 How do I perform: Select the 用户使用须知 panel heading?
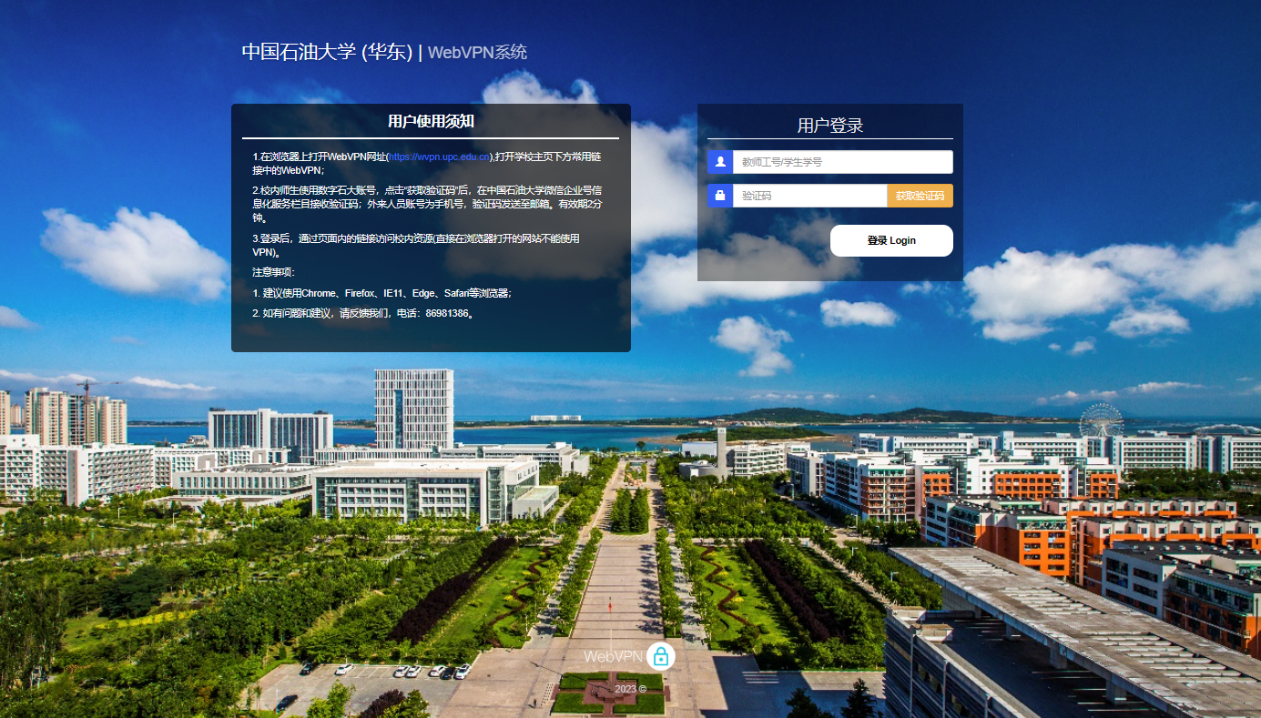(431, 122)
